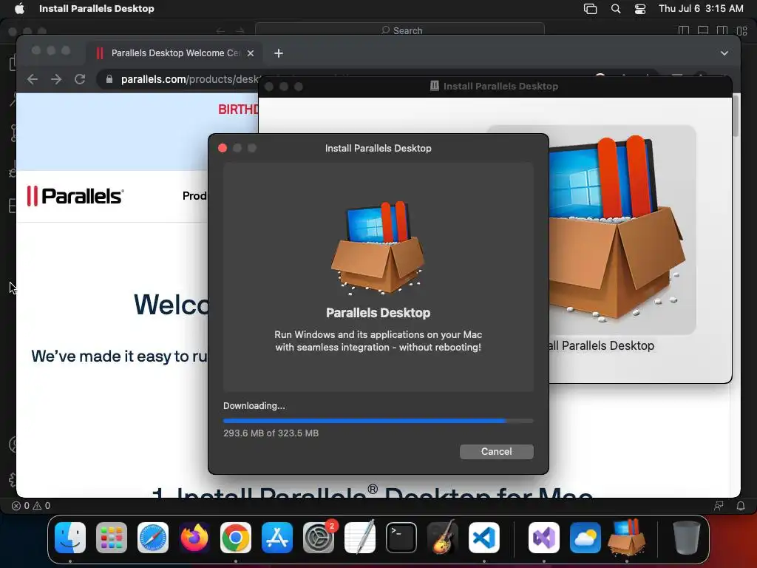The image size is (757, 568).
Task: Open VS Code notifications bell
Action: click(741, 506)
